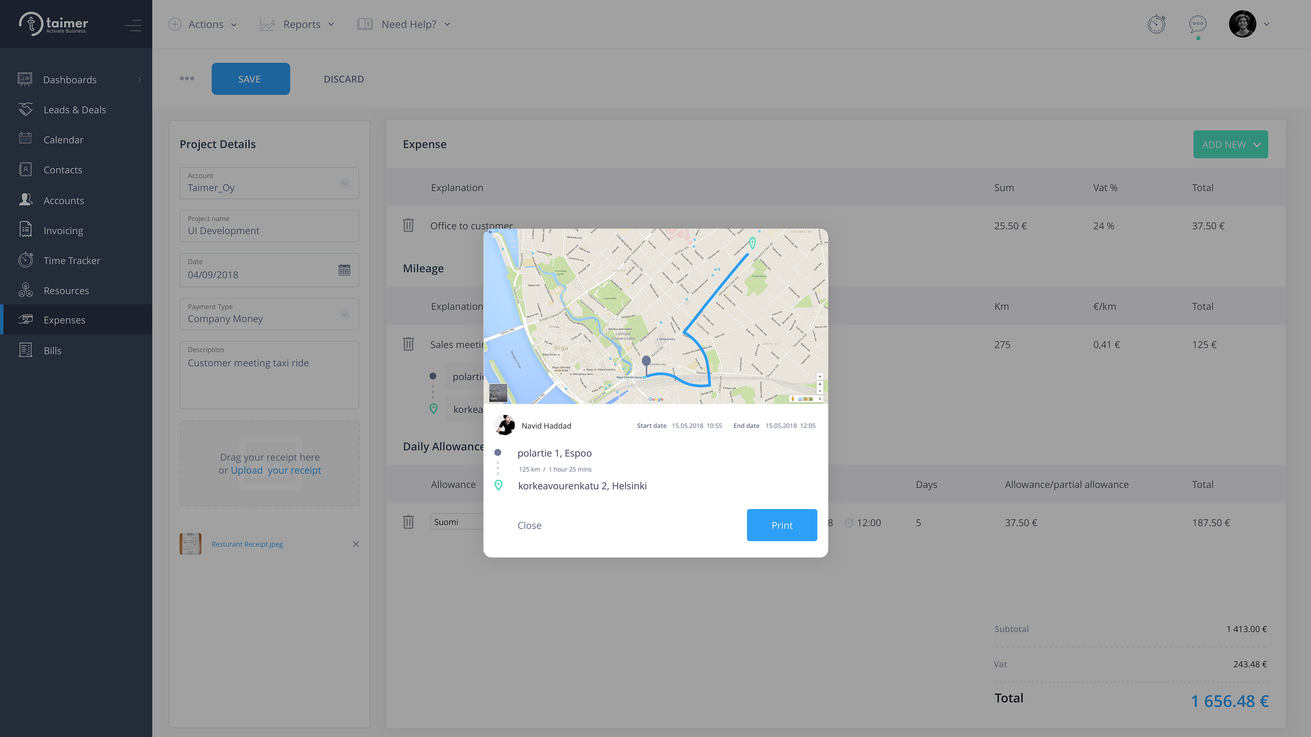Click the Street View pegman icon

tap(792, 399)
